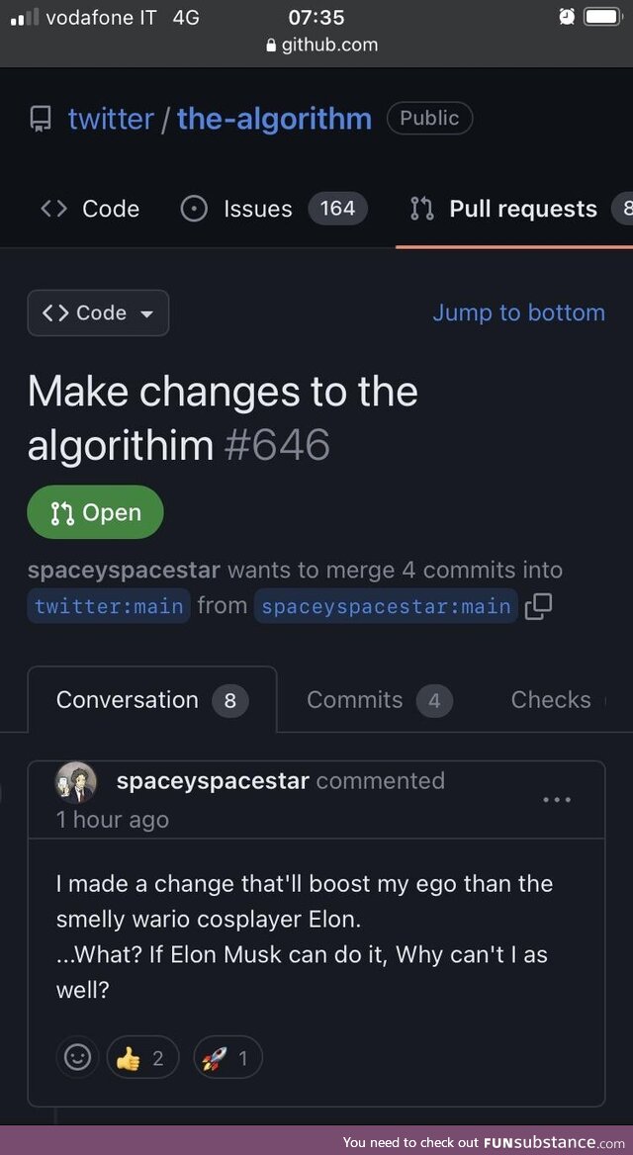This screenshot has height=1155, width=633.
Task: Click spaceyspacestar's profile avatar
Action: tap(77, 782)
